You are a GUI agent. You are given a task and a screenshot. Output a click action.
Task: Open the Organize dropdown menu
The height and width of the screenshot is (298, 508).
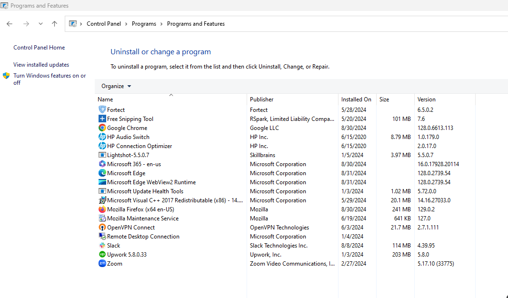pyautogui.click(x=116, y=86)
